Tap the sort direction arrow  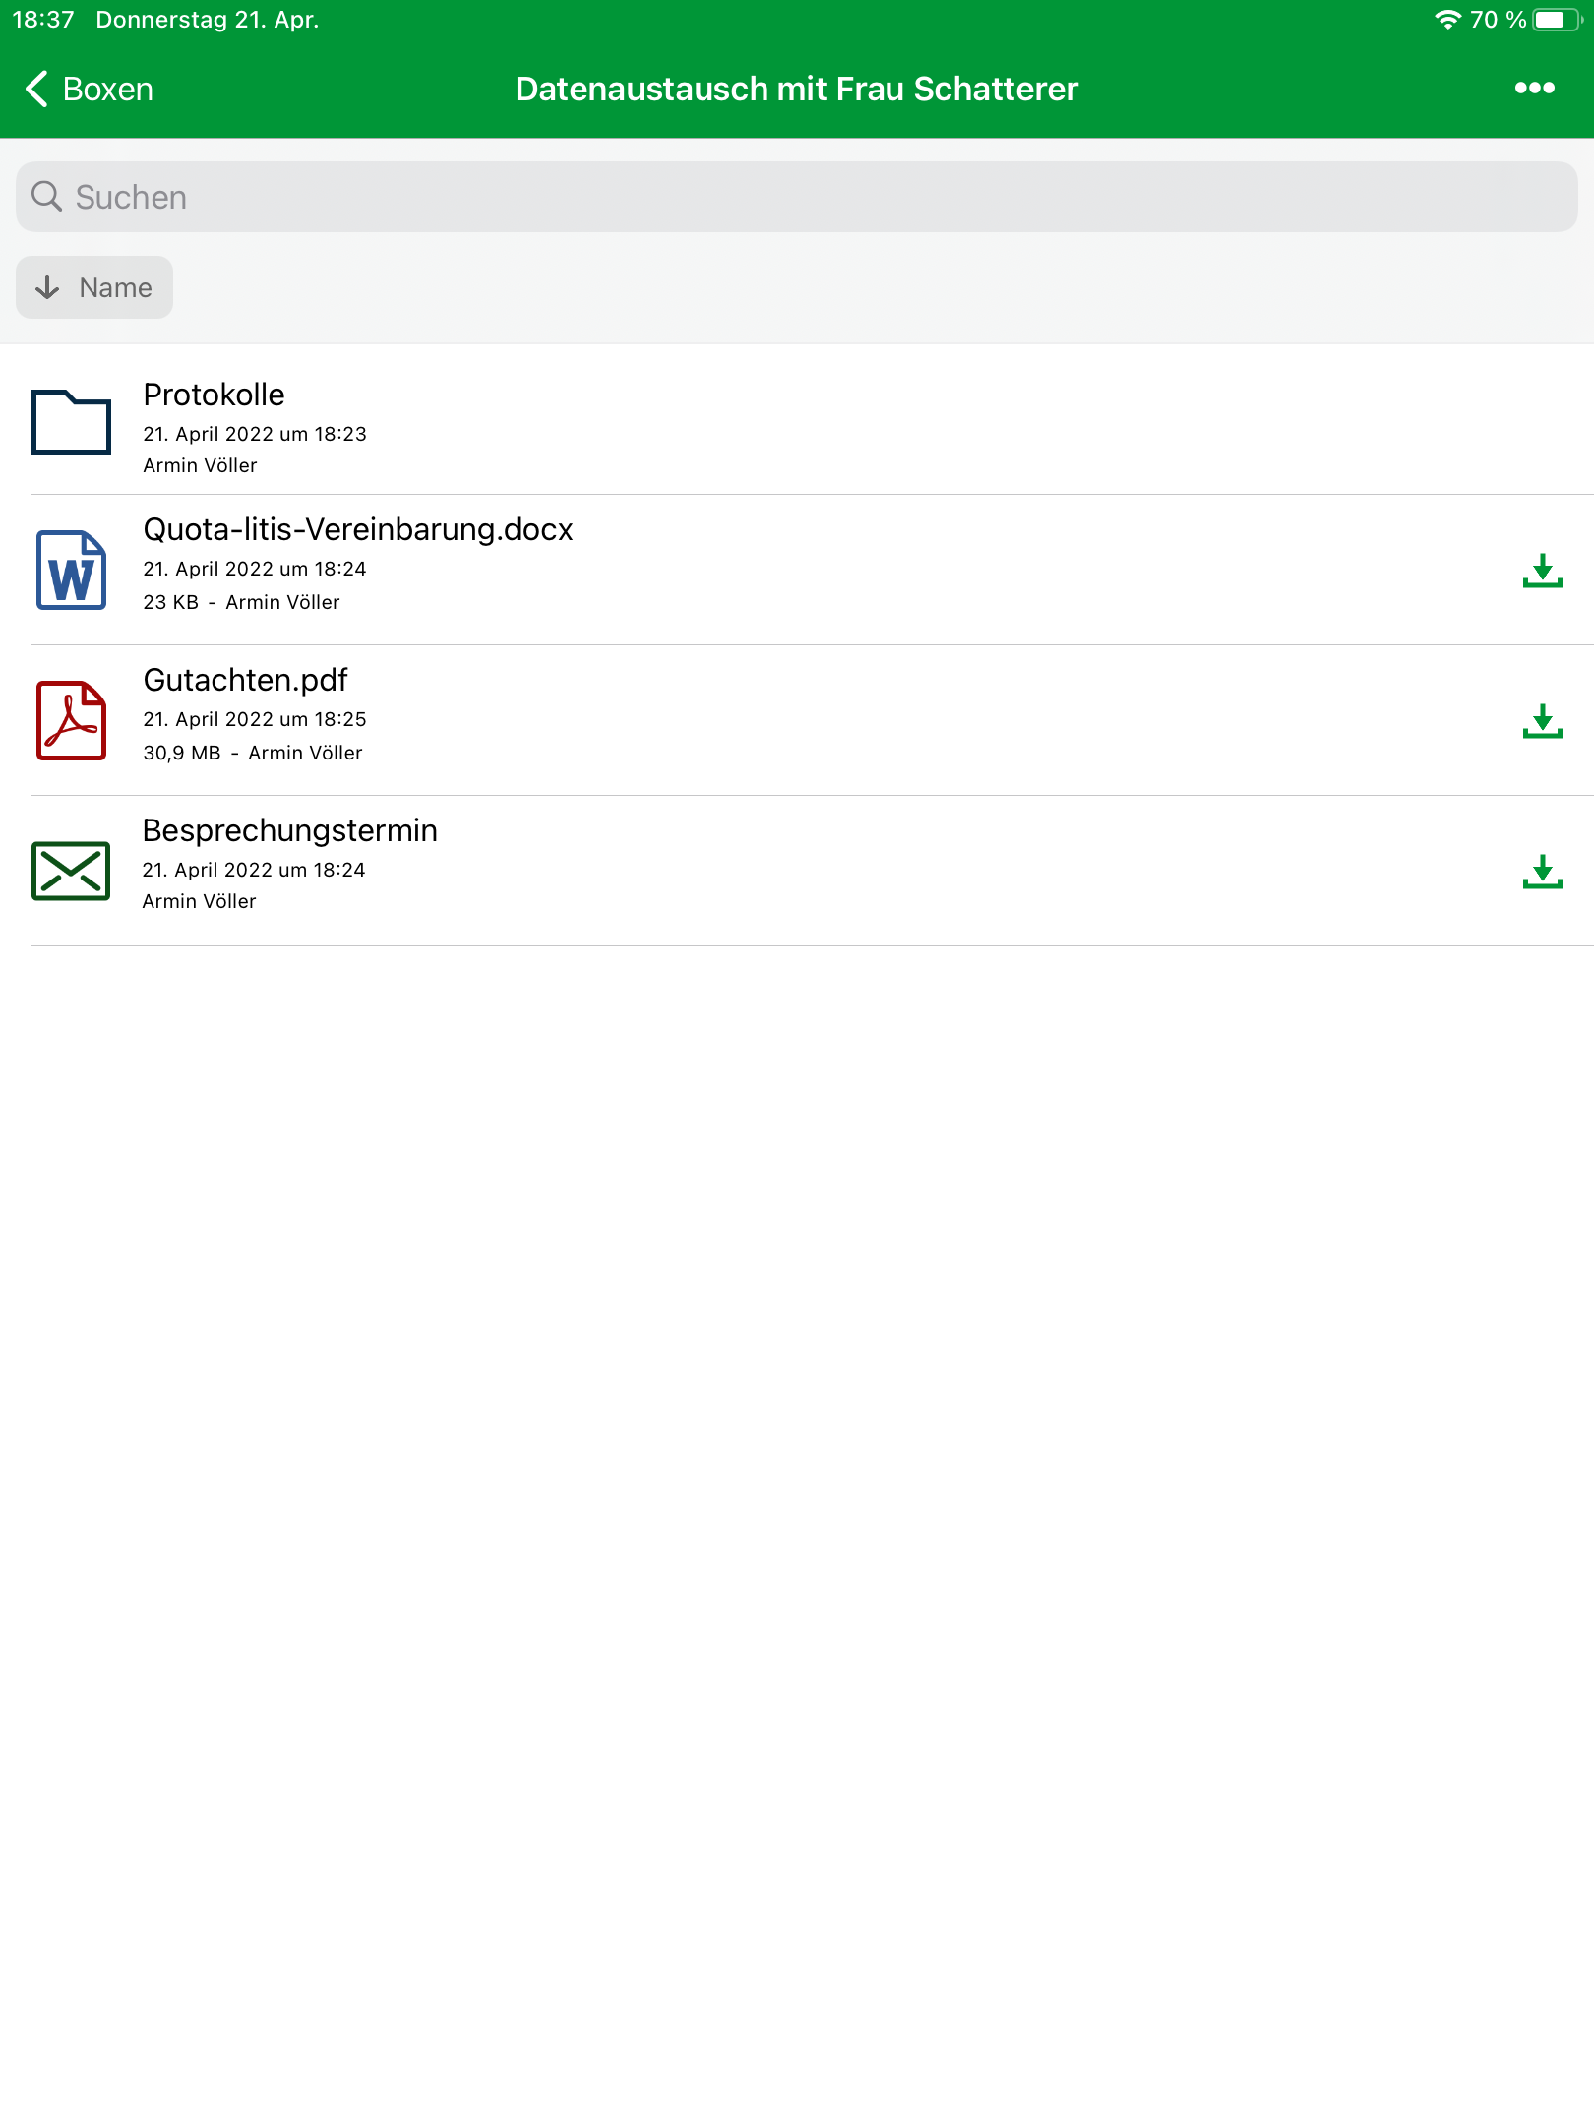47,287
